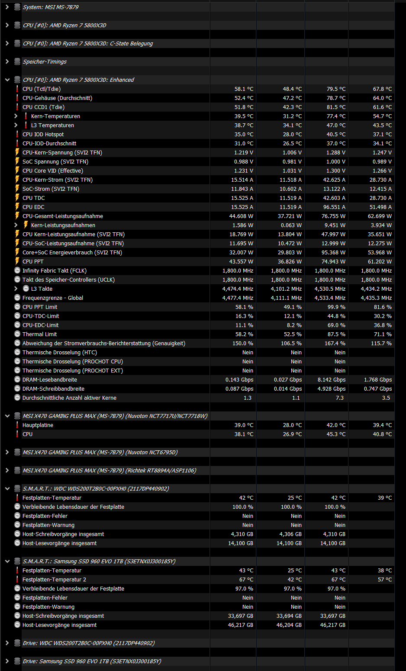Expand the Kern-Temperaturen sub-tree
The image size is (406, 671).
(16, 116)
